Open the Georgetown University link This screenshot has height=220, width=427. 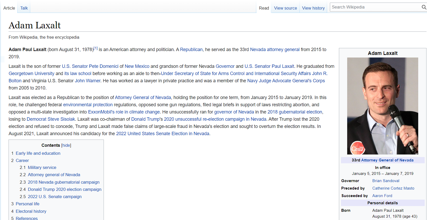(32, 74)
